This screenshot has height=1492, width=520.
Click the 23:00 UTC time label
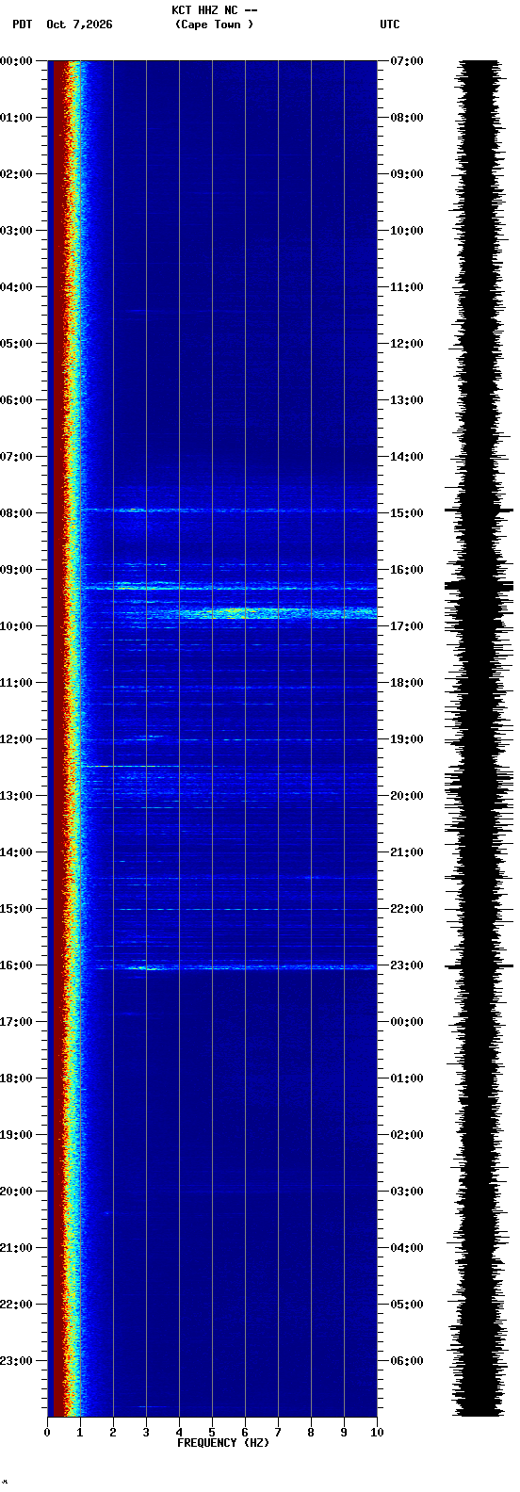click(x=407, y=965)
